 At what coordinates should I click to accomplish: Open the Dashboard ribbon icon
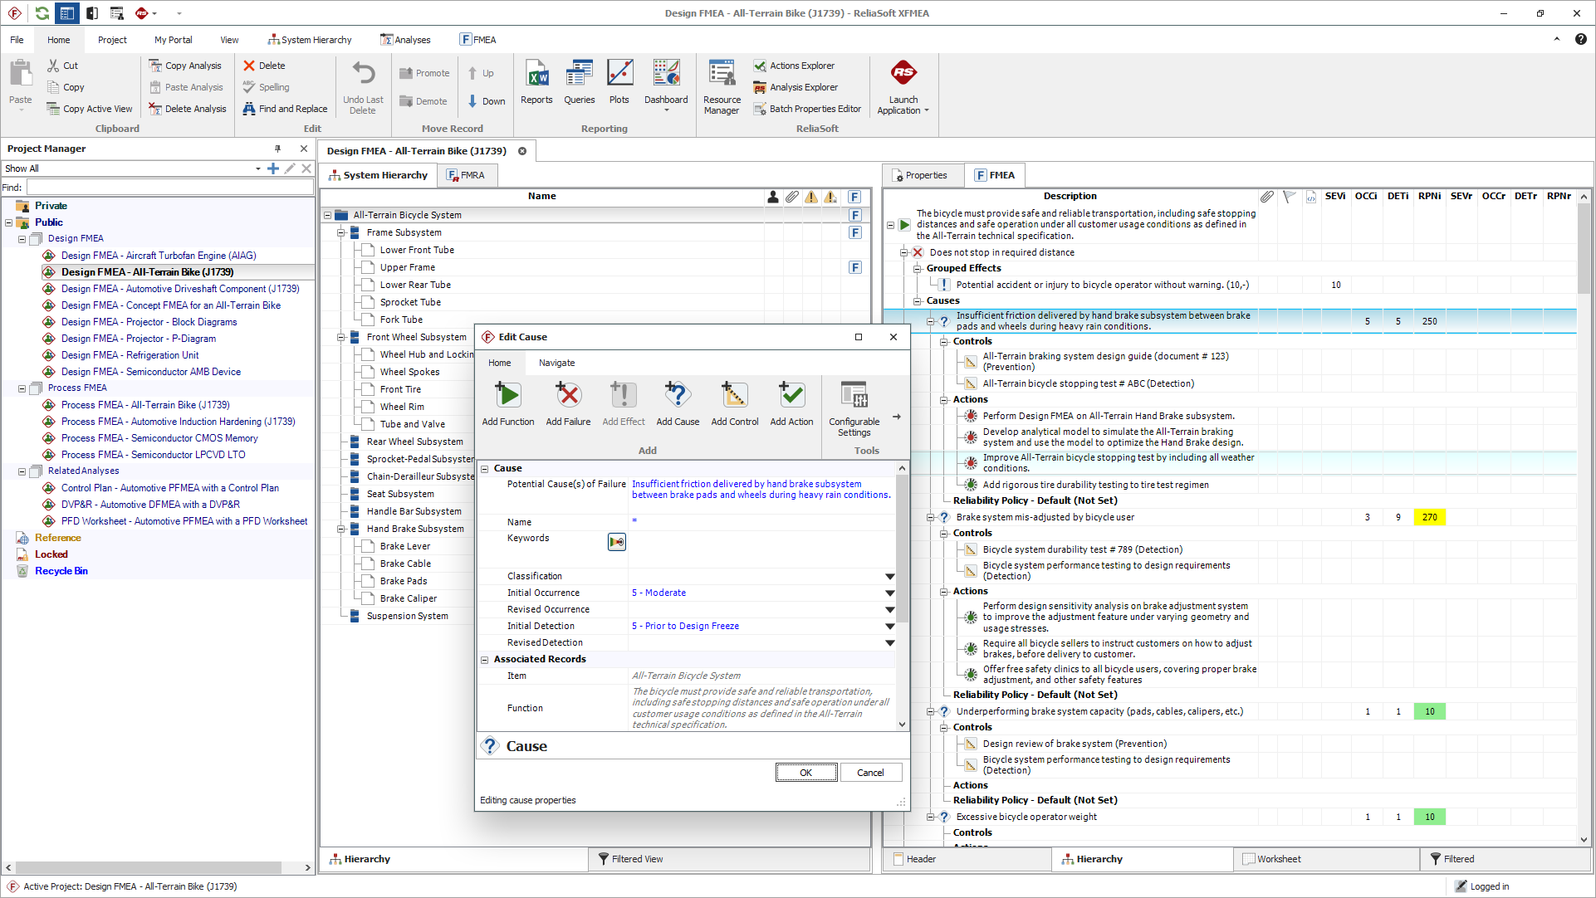click(x=666, y=75)
